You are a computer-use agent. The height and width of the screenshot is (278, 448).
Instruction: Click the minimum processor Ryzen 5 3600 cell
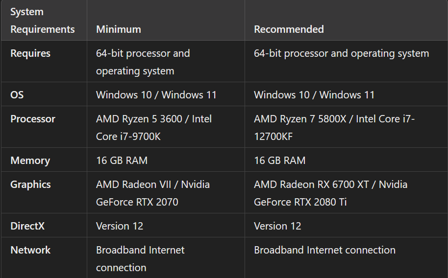click(x=154, y=128)
